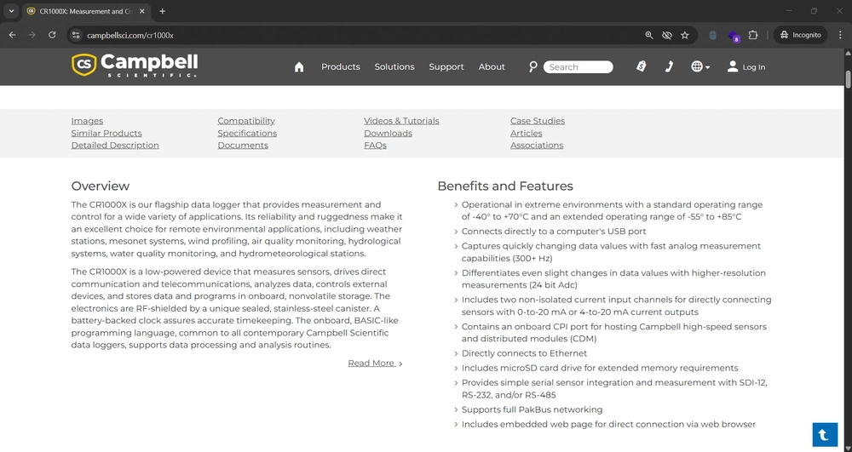This screenshot has width=852, height=452.
Task: Select the CR1000X browser tab
Action: 87,11
